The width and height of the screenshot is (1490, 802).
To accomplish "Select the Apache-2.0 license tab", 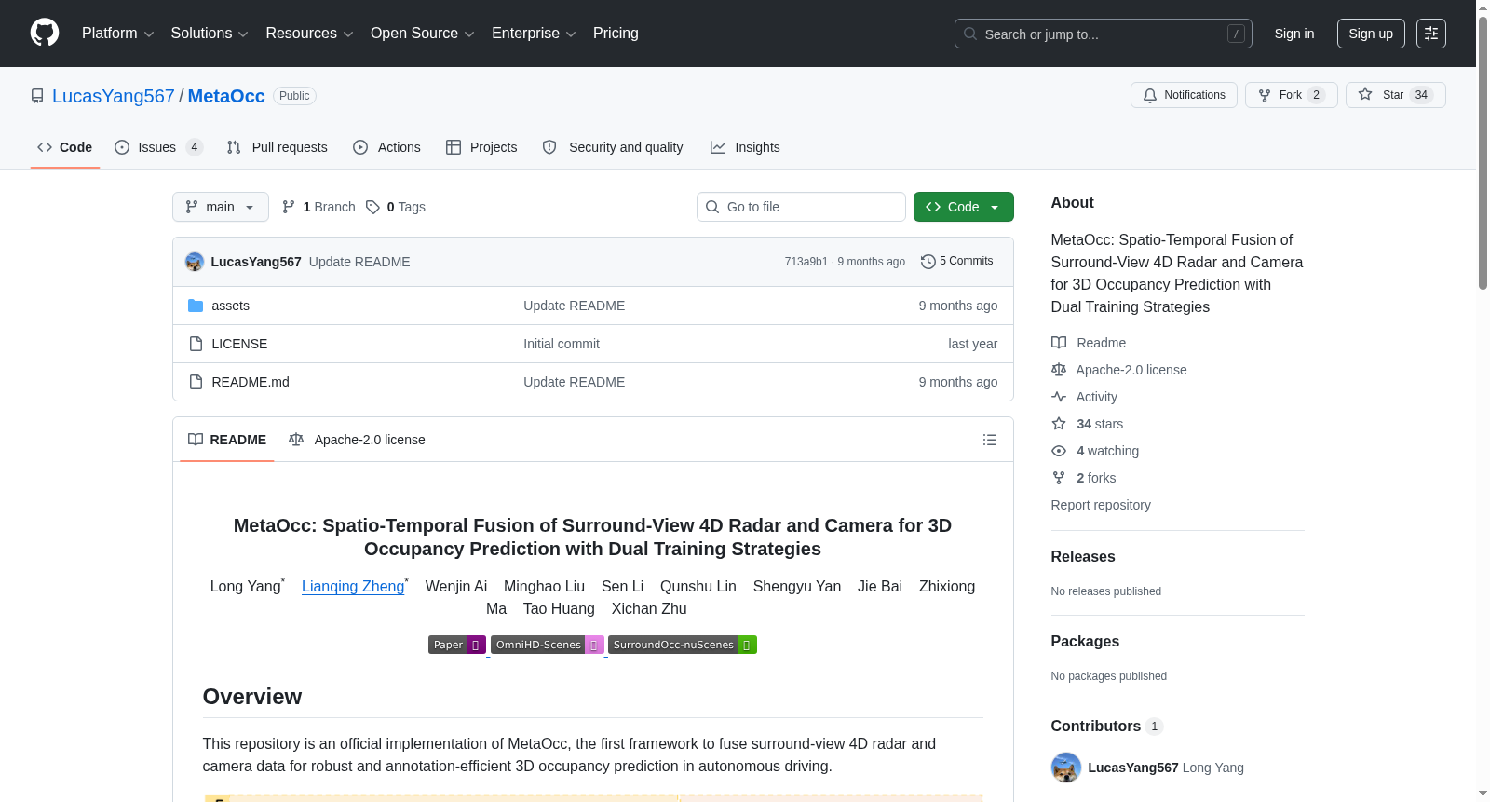I will coord(357,440).
